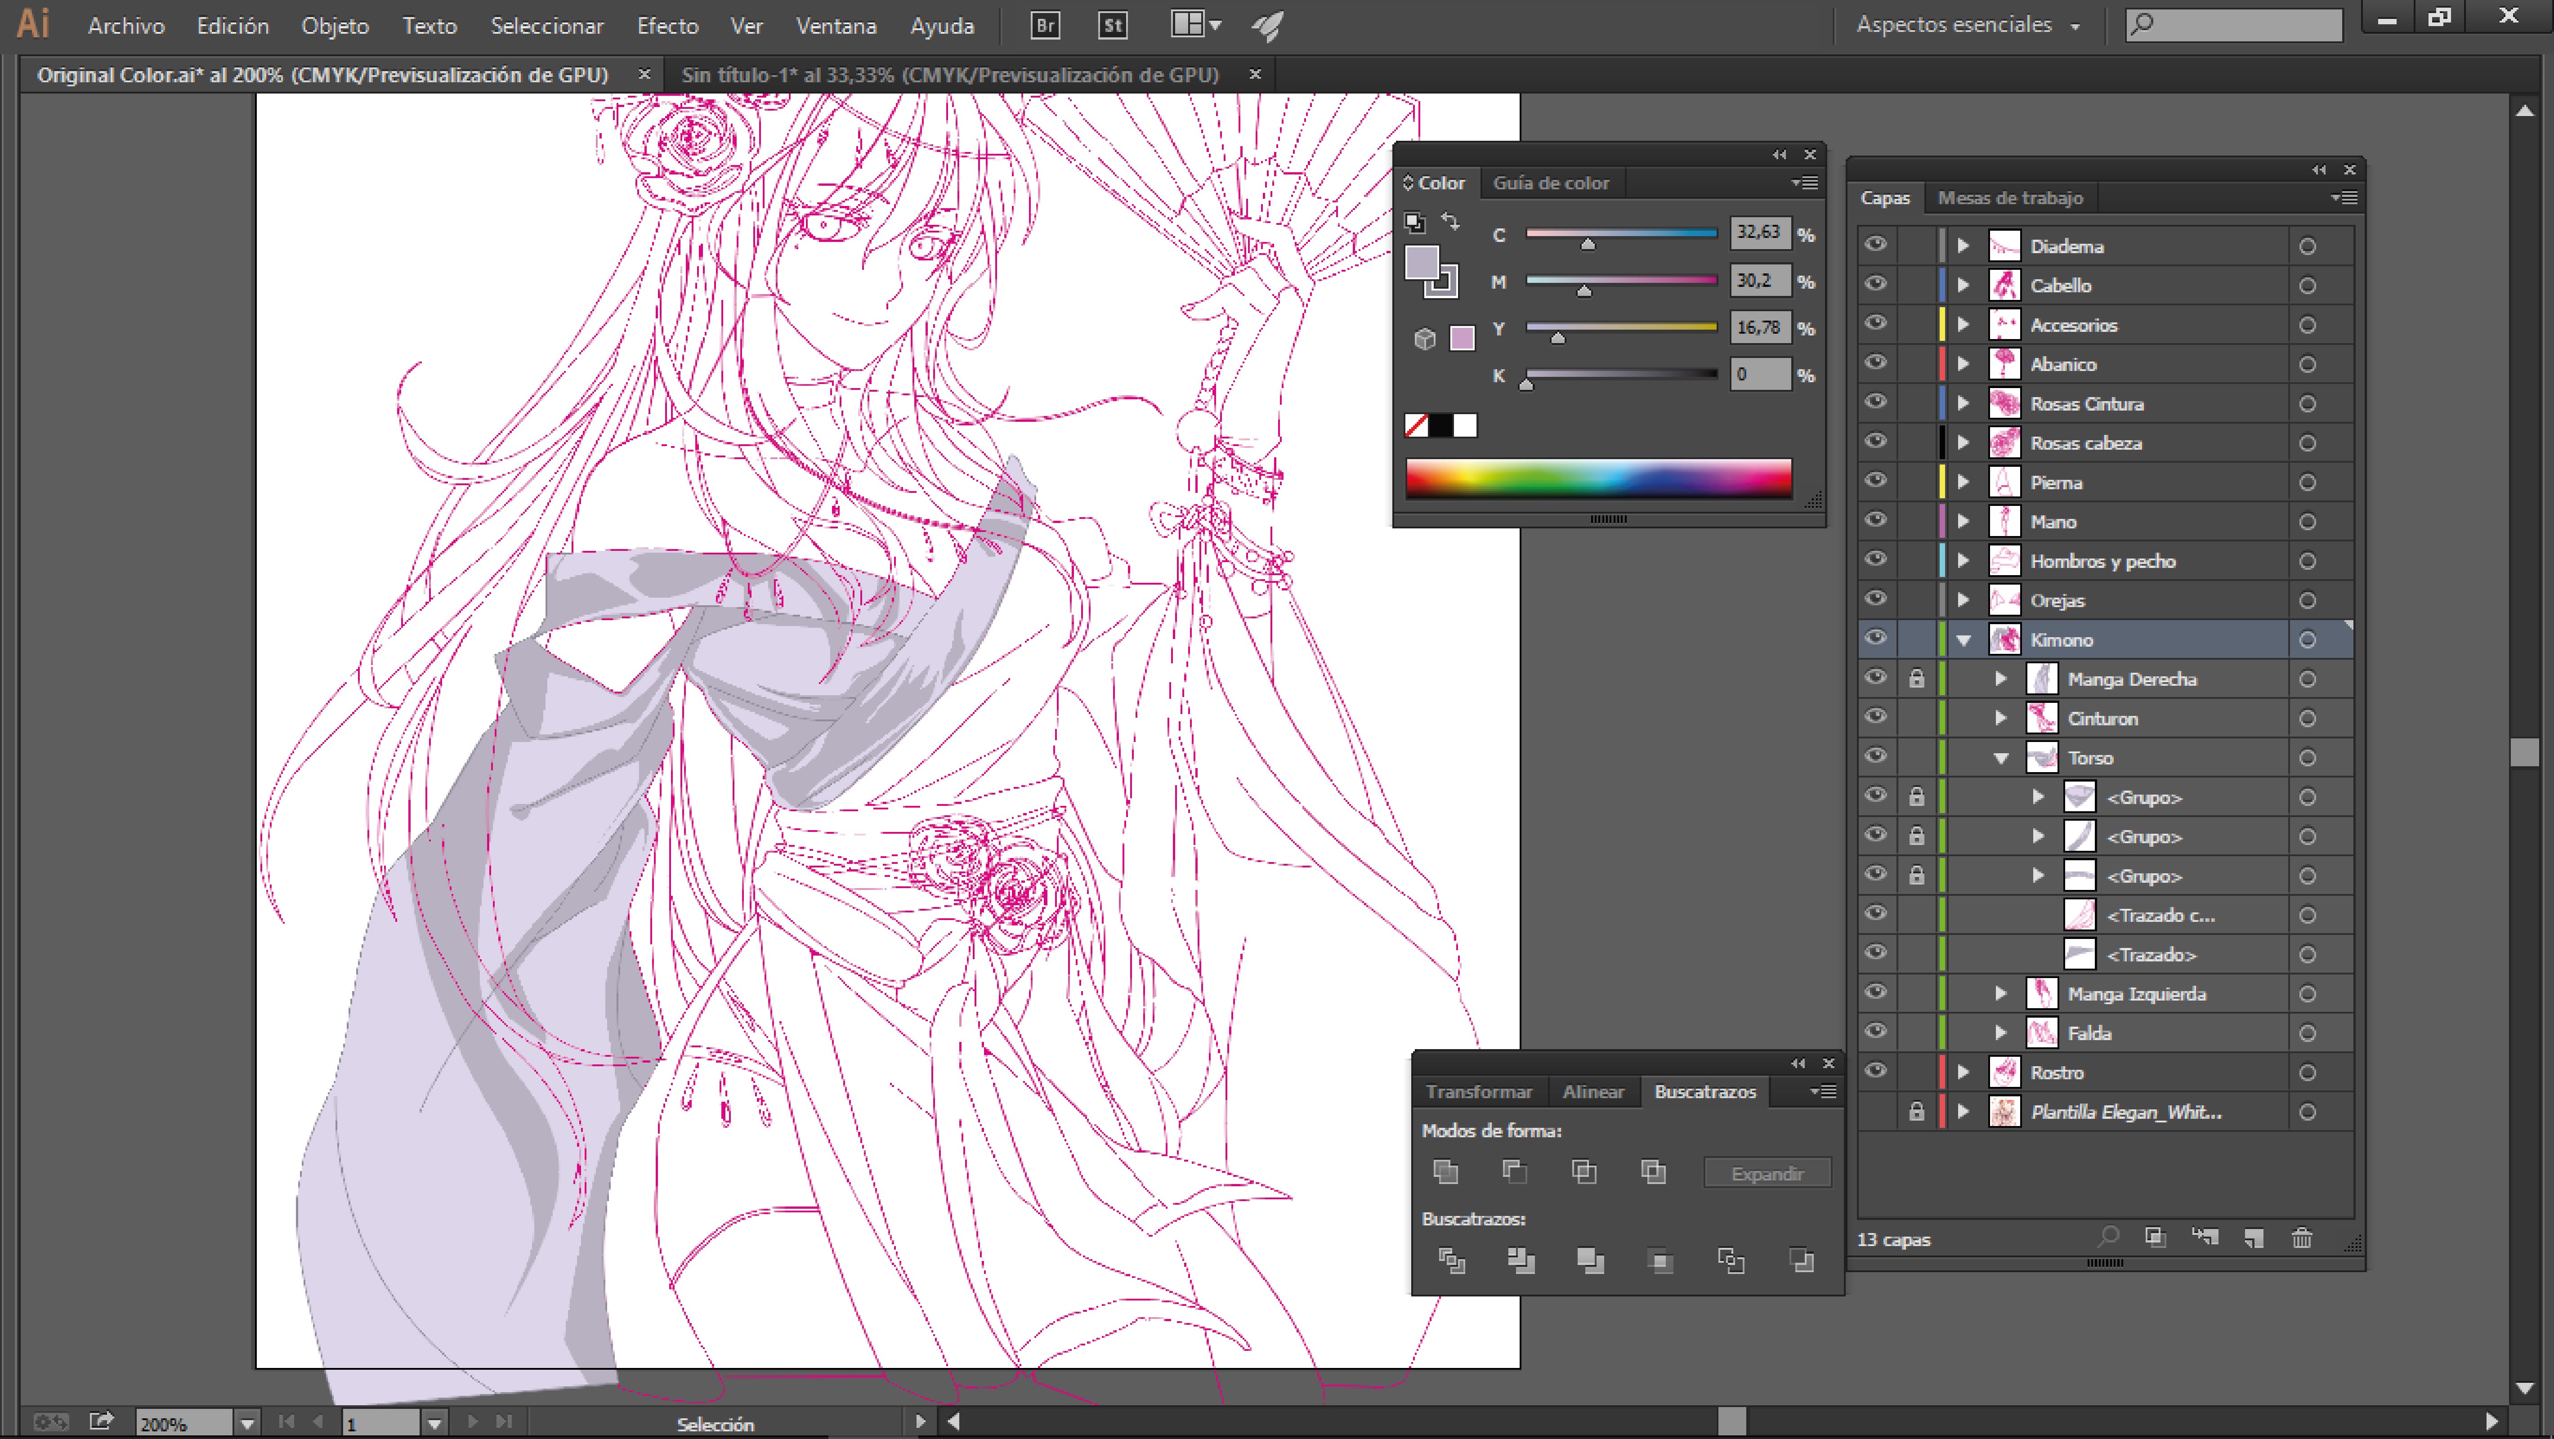Switch to the Guía de color tab
Image resolution: width=2554 pixels, height=1439 pixels.
(1551, 183)
